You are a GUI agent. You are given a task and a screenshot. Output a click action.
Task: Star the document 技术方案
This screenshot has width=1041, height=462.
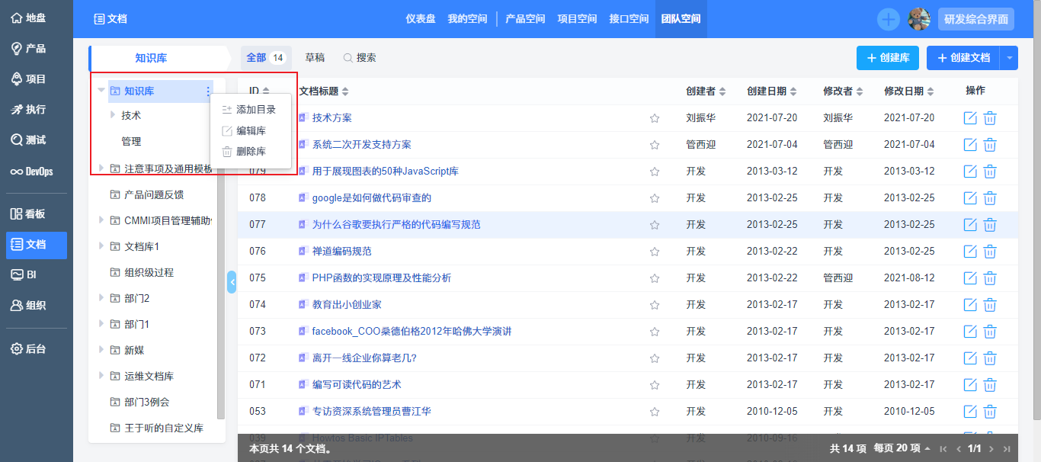pyautogui.click(x=654, y=118)
